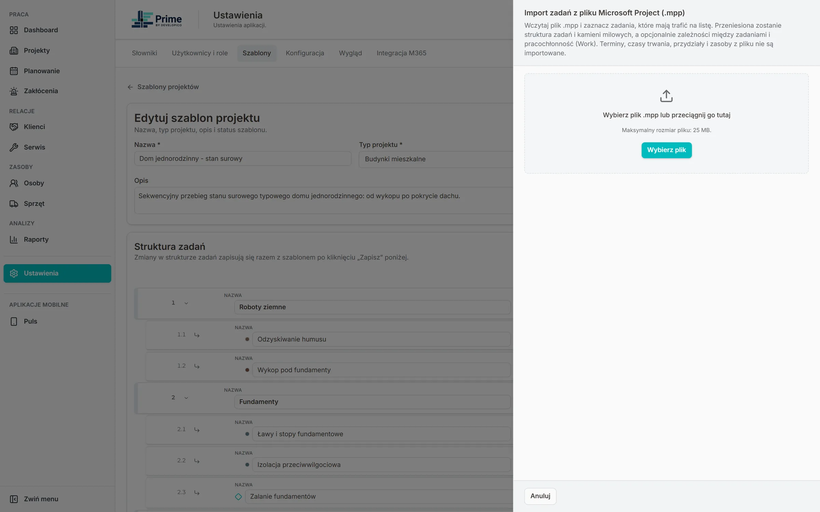Open Klienci handshake icon

[14, 127]
